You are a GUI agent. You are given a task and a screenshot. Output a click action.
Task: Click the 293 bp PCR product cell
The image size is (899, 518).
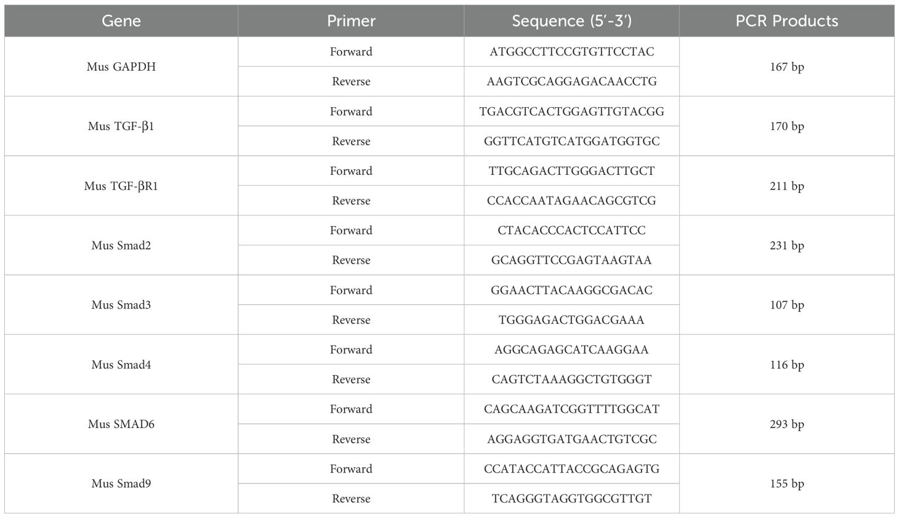pyautogui.click(x=786, y=424)
